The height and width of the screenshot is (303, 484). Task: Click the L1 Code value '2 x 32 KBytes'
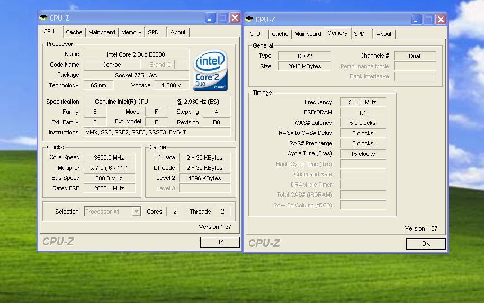pyautogui.click(x=204, y=168)
